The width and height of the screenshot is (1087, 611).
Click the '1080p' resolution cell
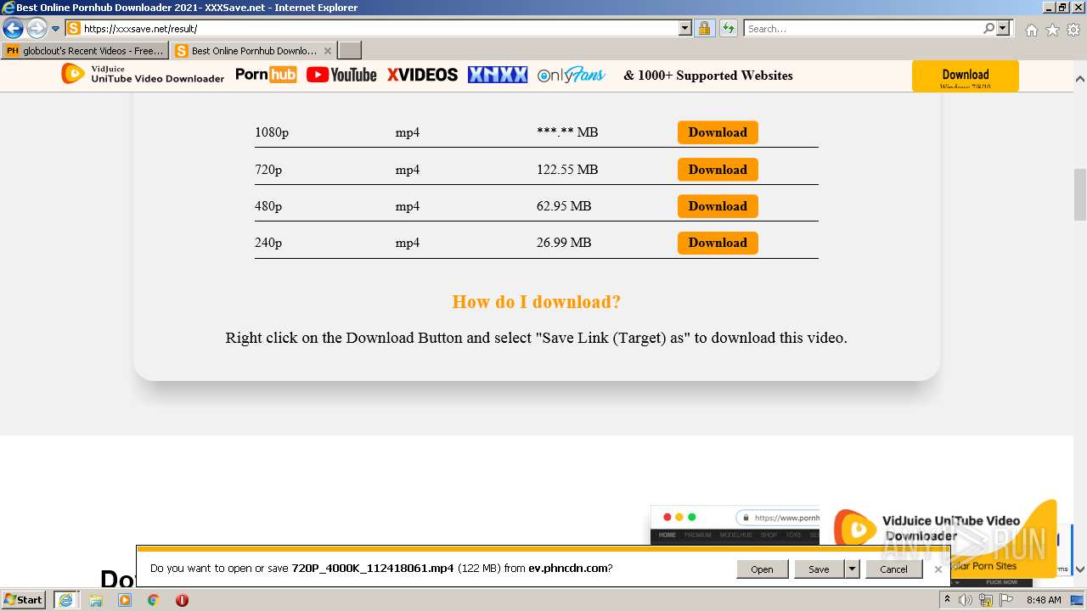coord(272,132)
